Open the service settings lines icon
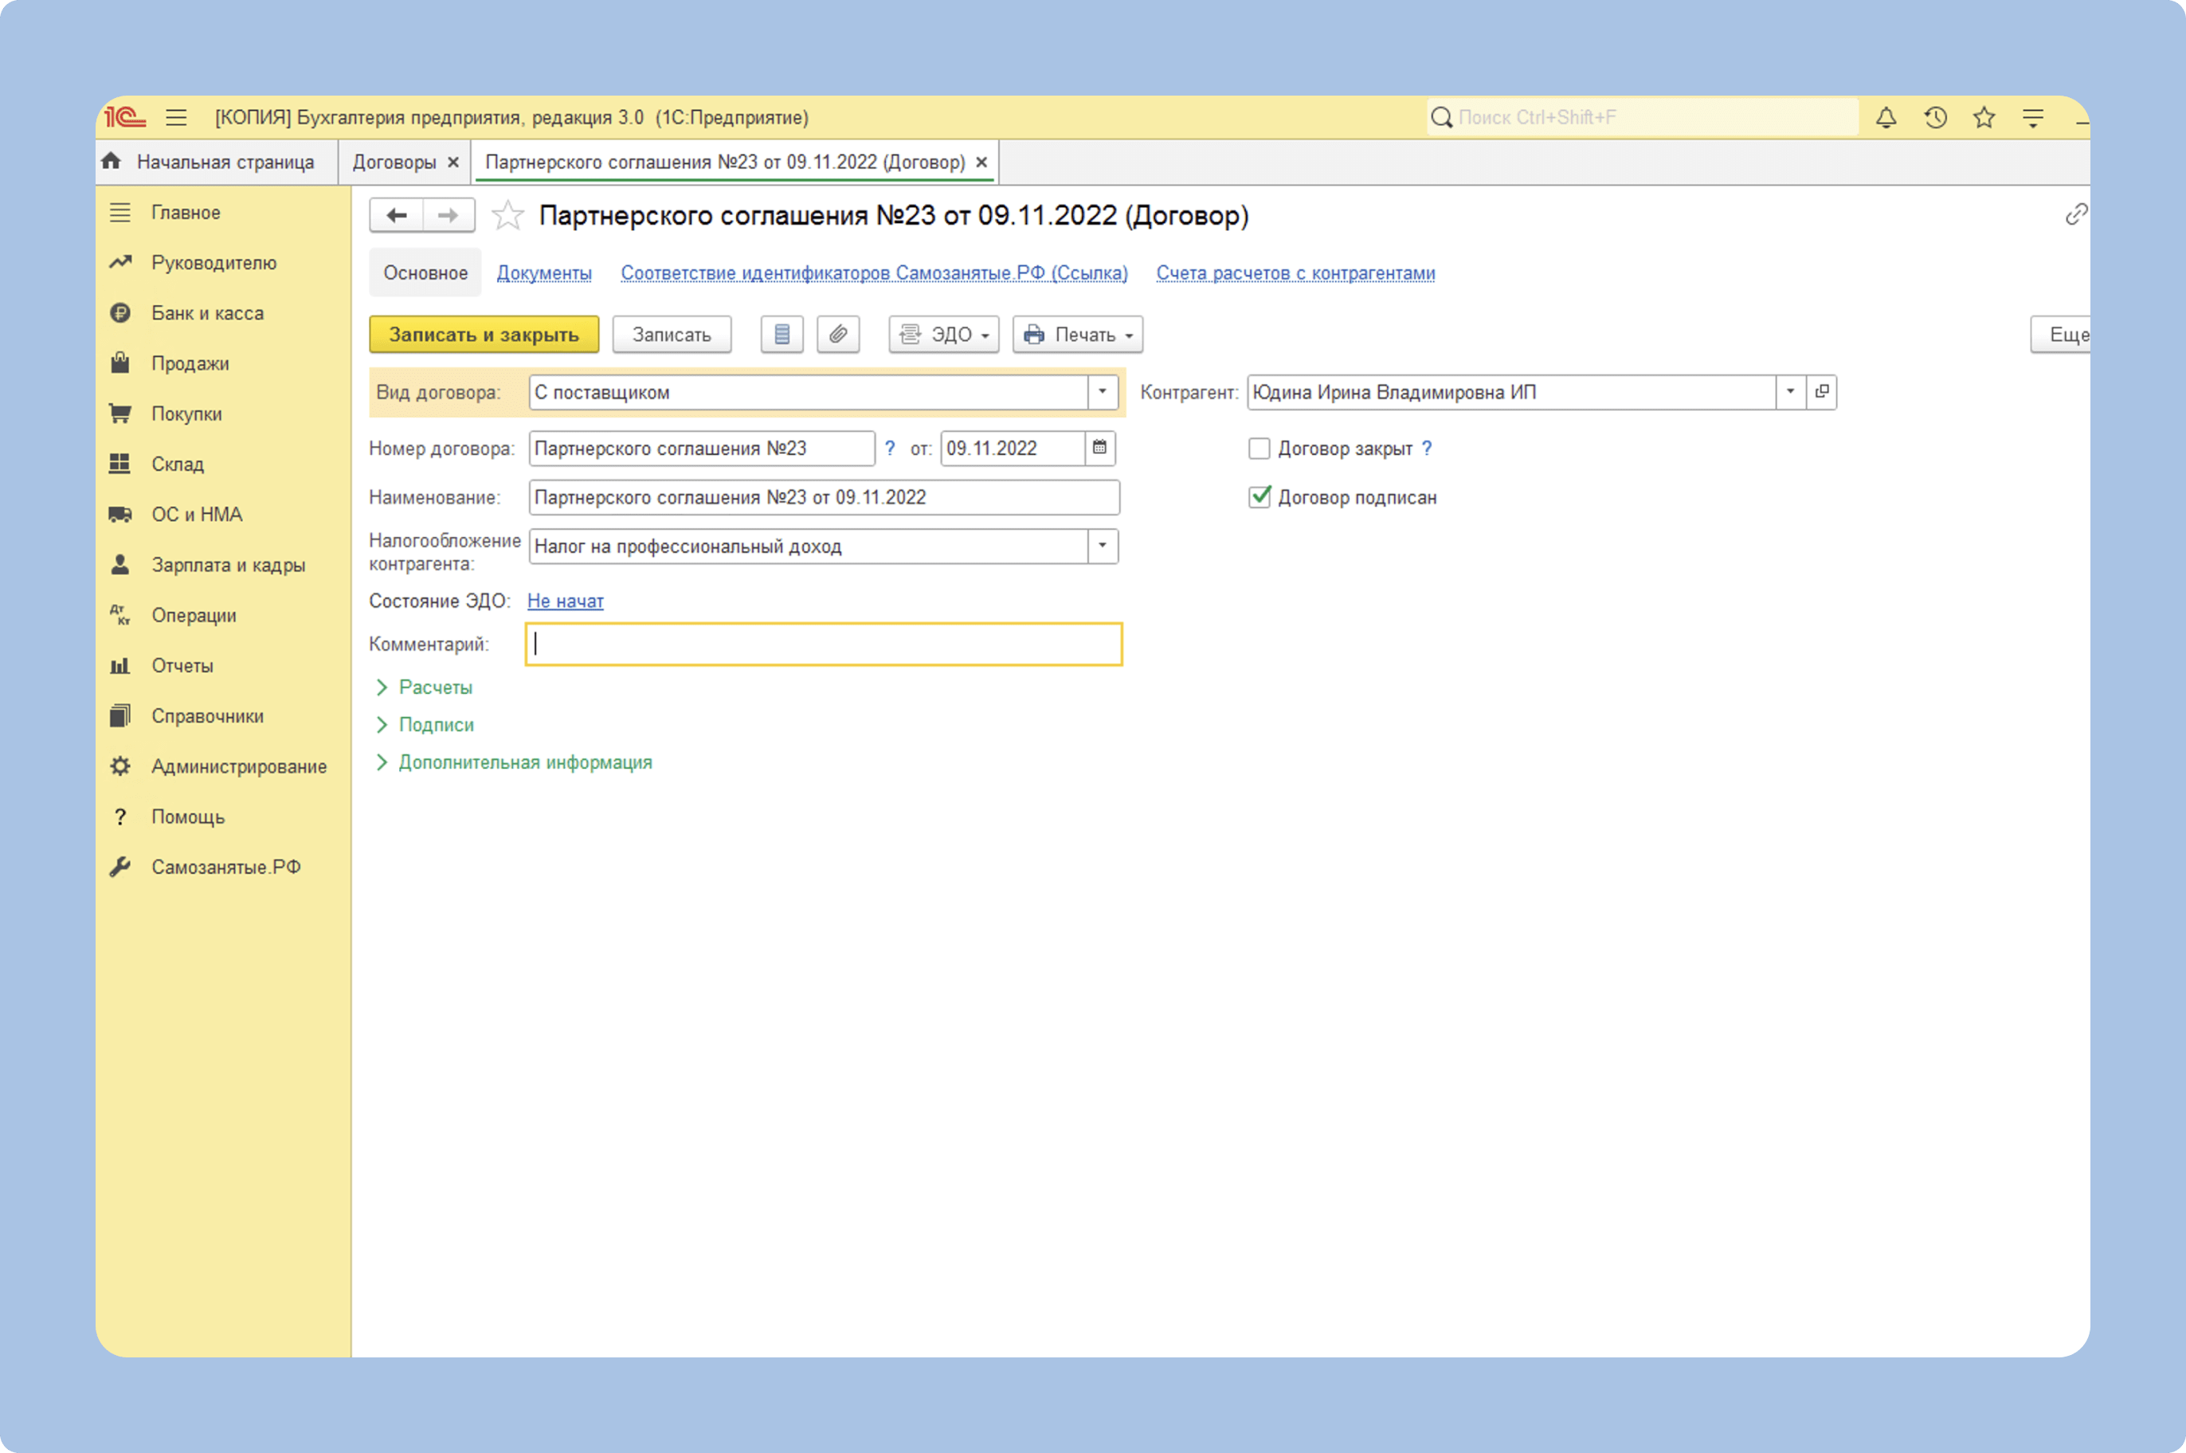The image size is (2186, 1453). pos(2033,118)
